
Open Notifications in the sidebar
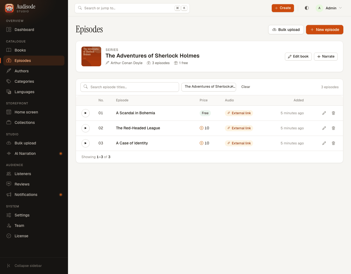(34, 195)
